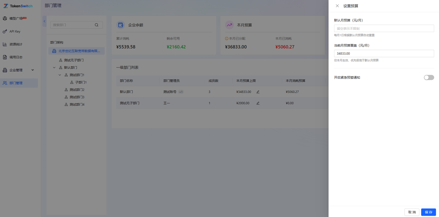Expand the 企业管理 menu chevron

[x=33, y=70]
